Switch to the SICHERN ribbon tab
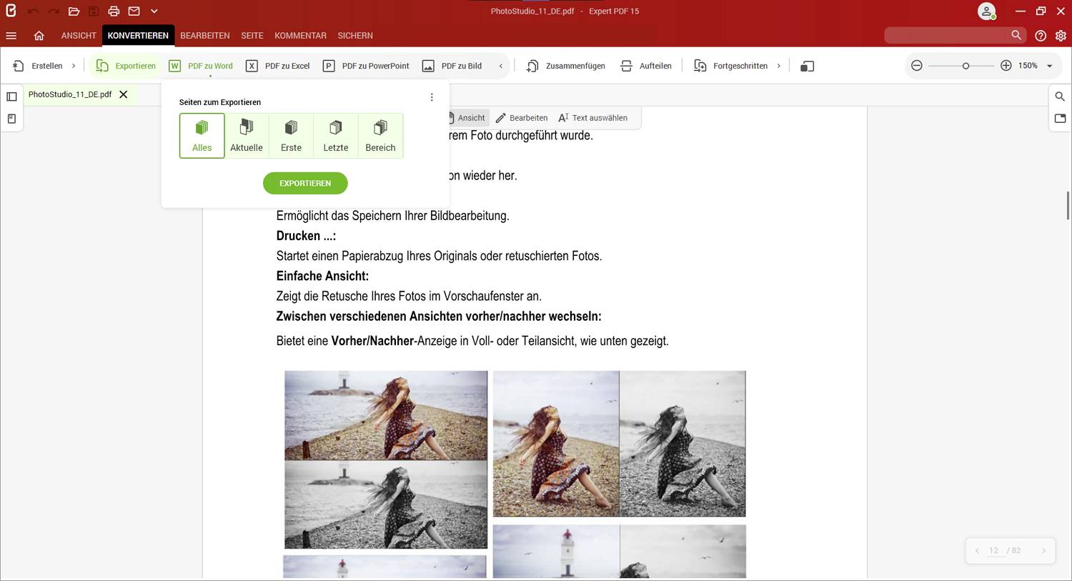 [x=354, y=35]
